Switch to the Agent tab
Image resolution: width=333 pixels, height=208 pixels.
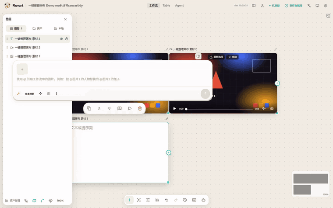point(179,6)
